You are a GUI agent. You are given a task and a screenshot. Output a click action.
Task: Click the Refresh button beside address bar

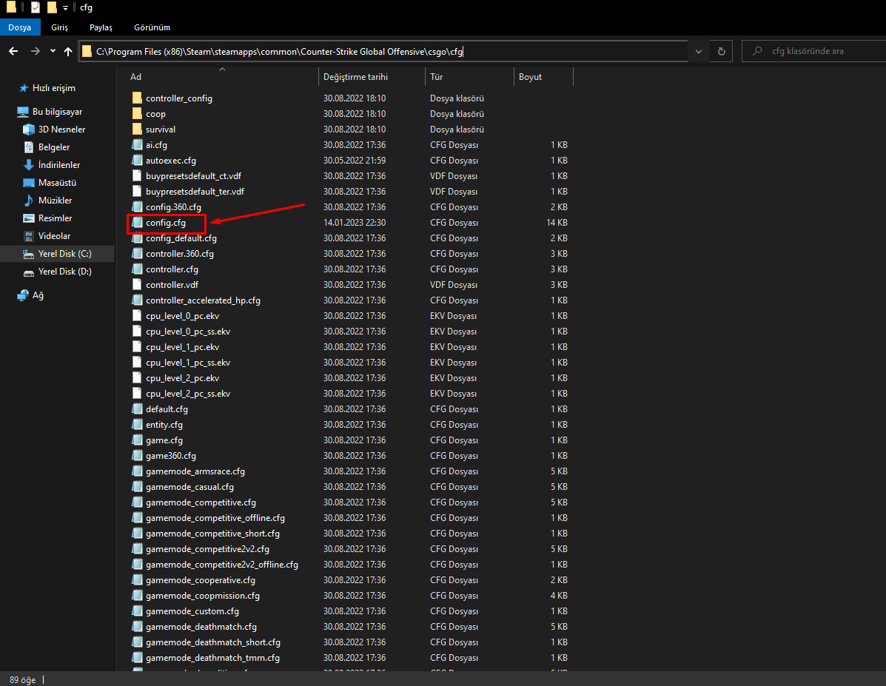721,51
